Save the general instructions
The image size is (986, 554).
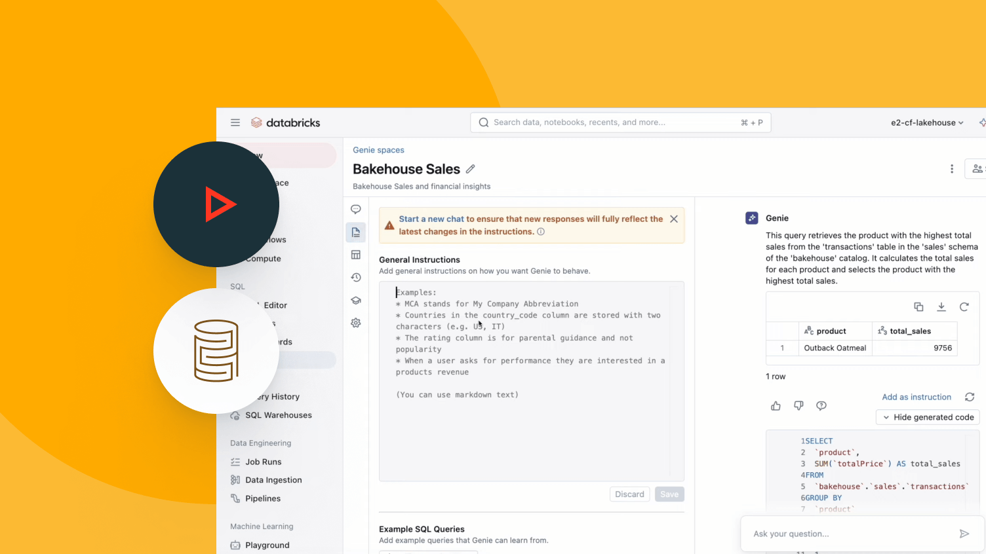669,494
